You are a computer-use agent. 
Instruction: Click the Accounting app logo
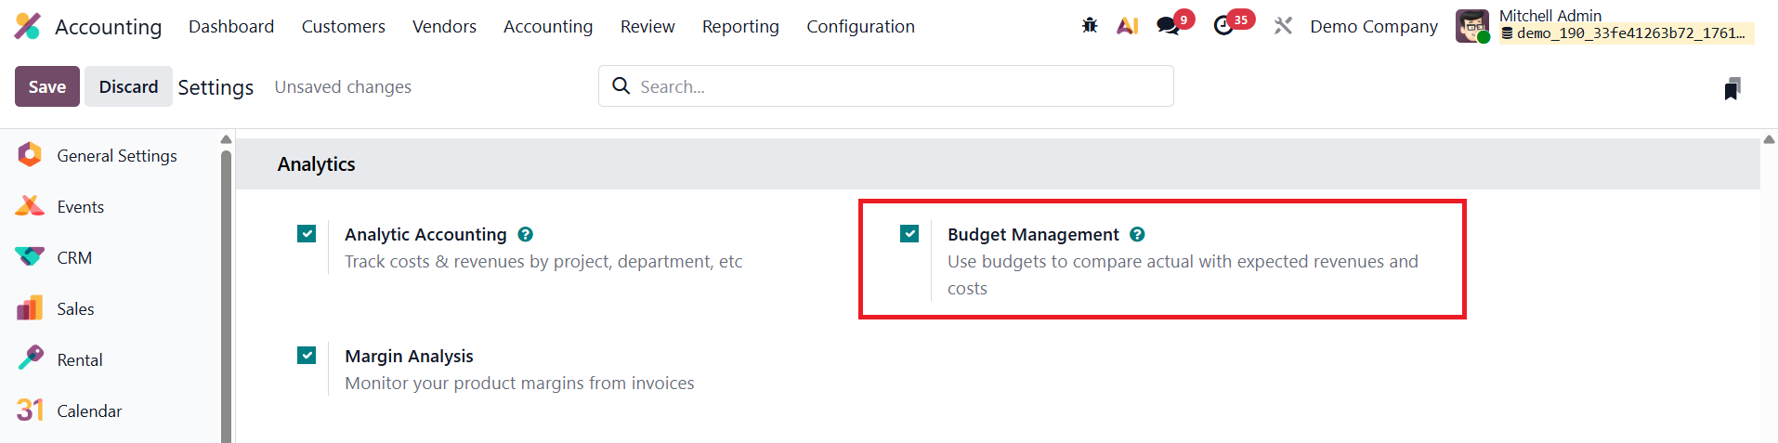pos(28,26)
